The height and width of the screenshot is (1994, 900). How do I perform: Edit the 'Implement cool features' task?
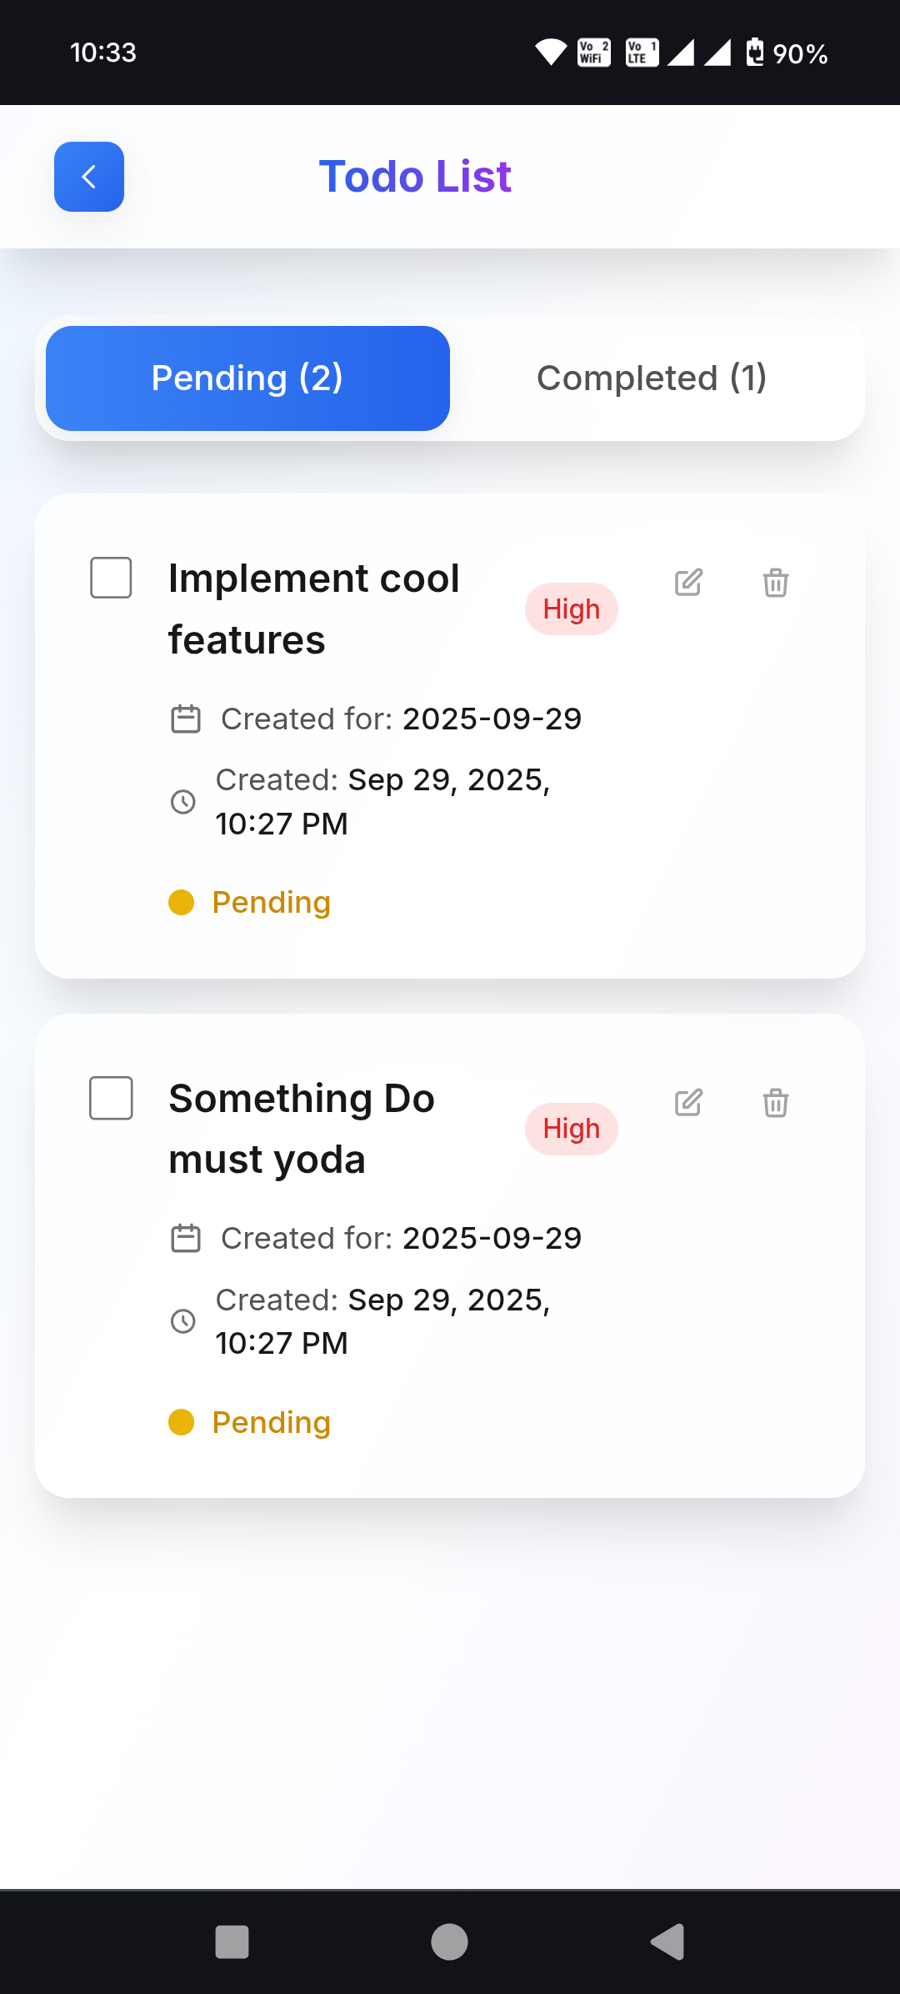pyautogui.click(x=688, y=583)
